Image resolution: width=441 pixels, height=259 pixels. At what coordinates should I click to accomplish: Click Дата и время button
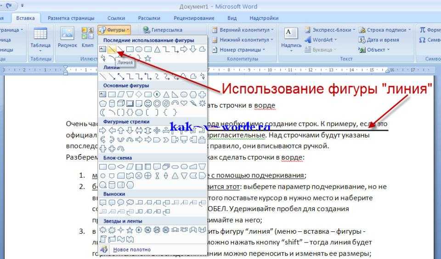pos(379,40)
